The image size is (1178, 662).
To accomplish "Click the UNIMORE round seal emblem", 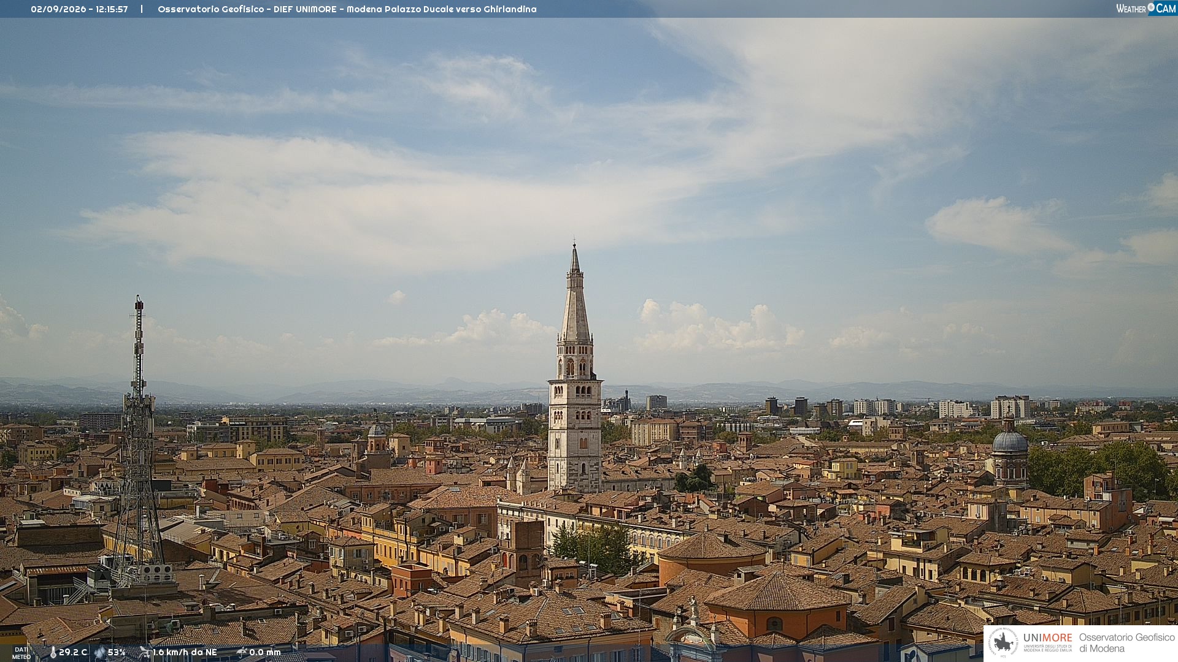I will click(x=1004, y=643).
